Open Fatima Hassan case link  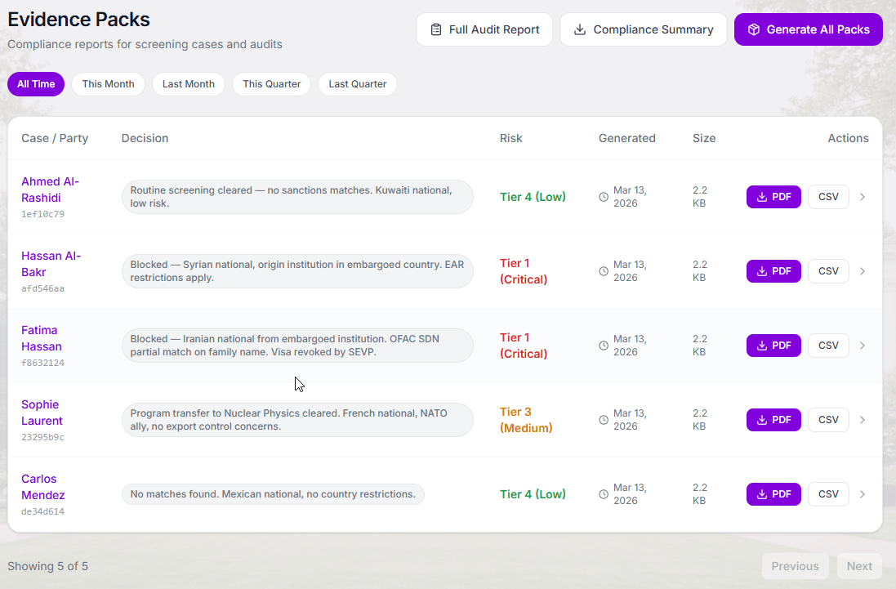tap(41, 338)
